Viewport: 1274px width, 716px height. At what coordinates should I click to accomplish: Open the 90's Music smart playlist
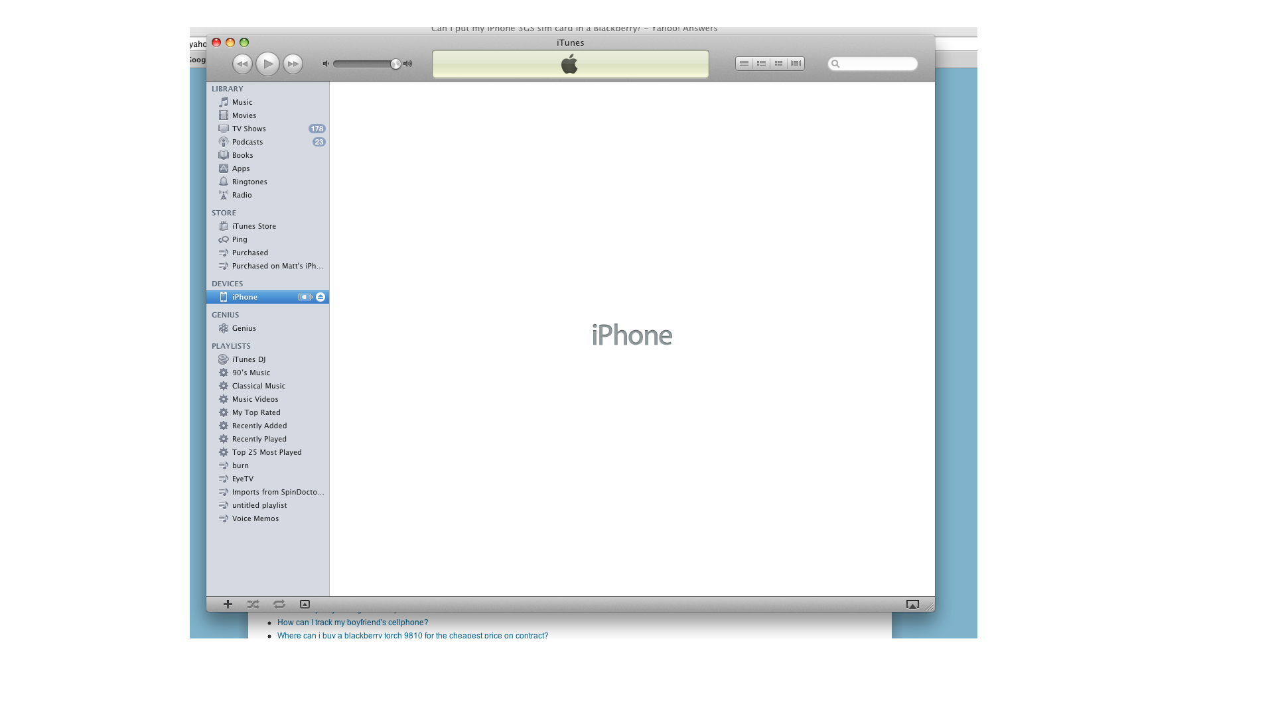267,373
